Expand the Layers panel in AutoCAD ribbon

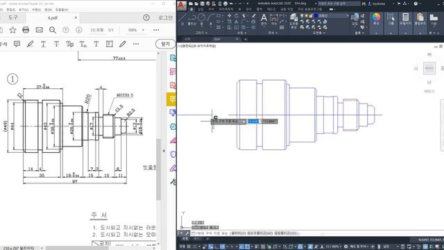[x=319, y=33]
